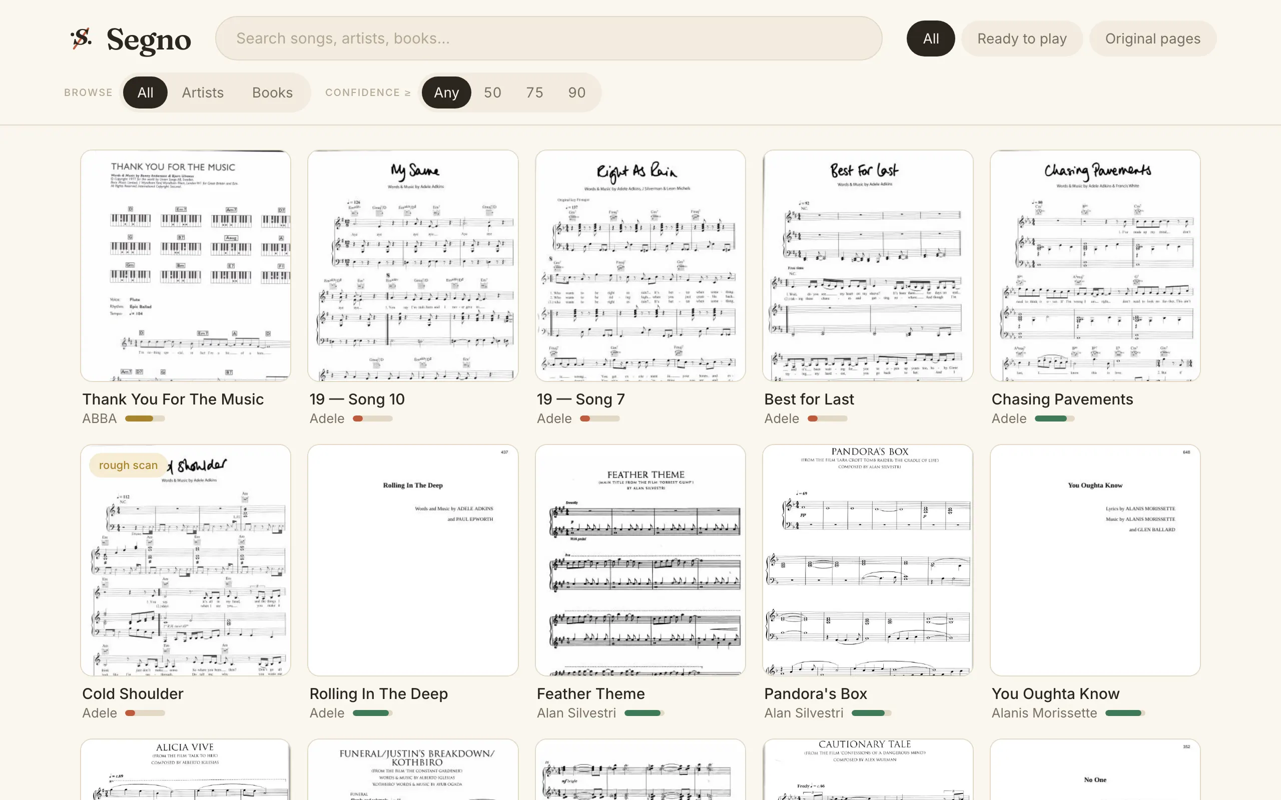
Task: Click the Alanis Morissette artist name
Action: click(x=1044, y=713)
